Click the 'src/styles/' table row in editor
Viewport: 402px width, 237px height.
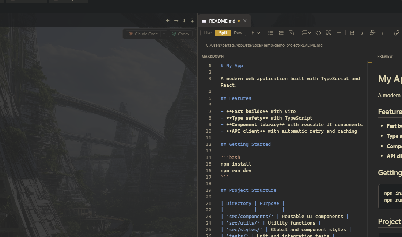(286, 230)
